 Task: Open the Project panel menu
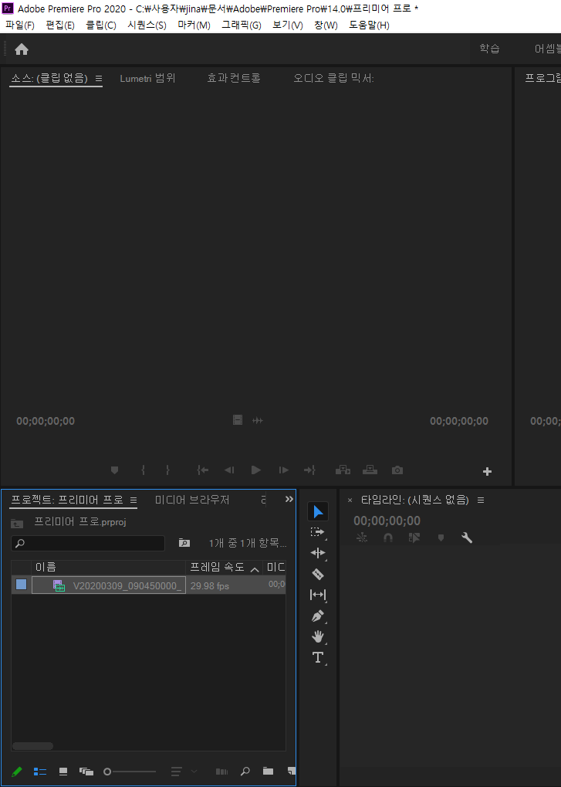[133, 500]
